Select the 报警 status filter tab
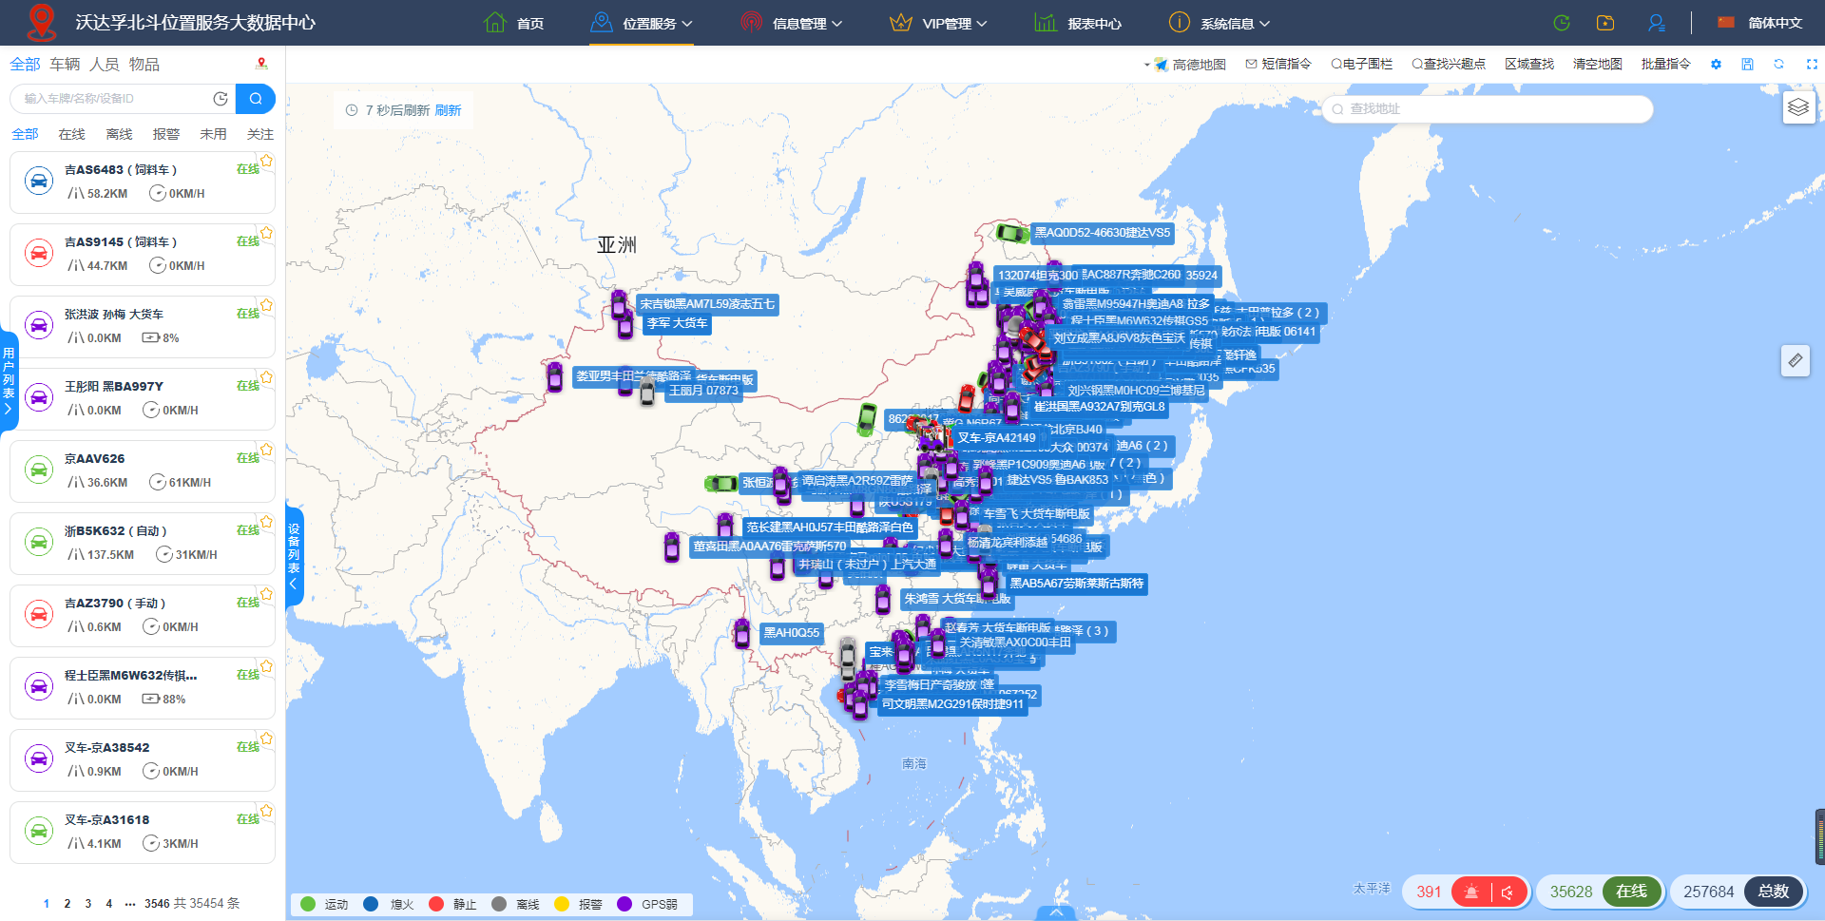The image size is (1825, 921). (165, 134)
